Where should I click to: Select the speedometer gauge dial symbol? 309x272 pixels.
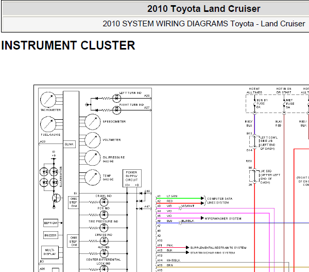(x=93, y=122)
